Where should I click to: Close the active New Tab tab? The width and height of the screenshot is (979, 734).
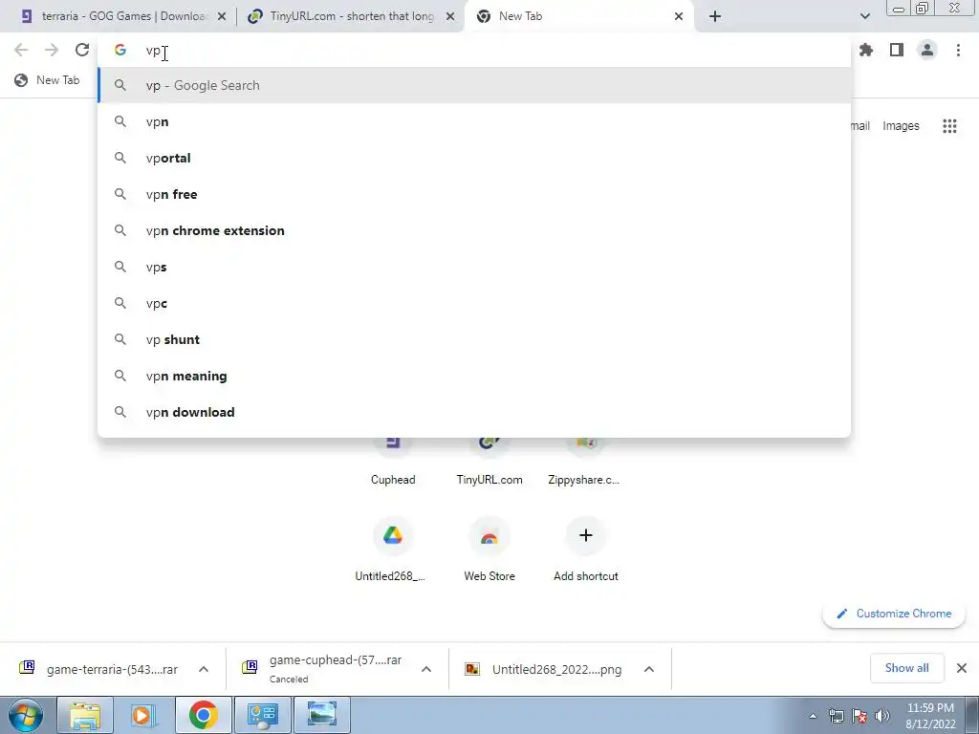tap(679, 17)
